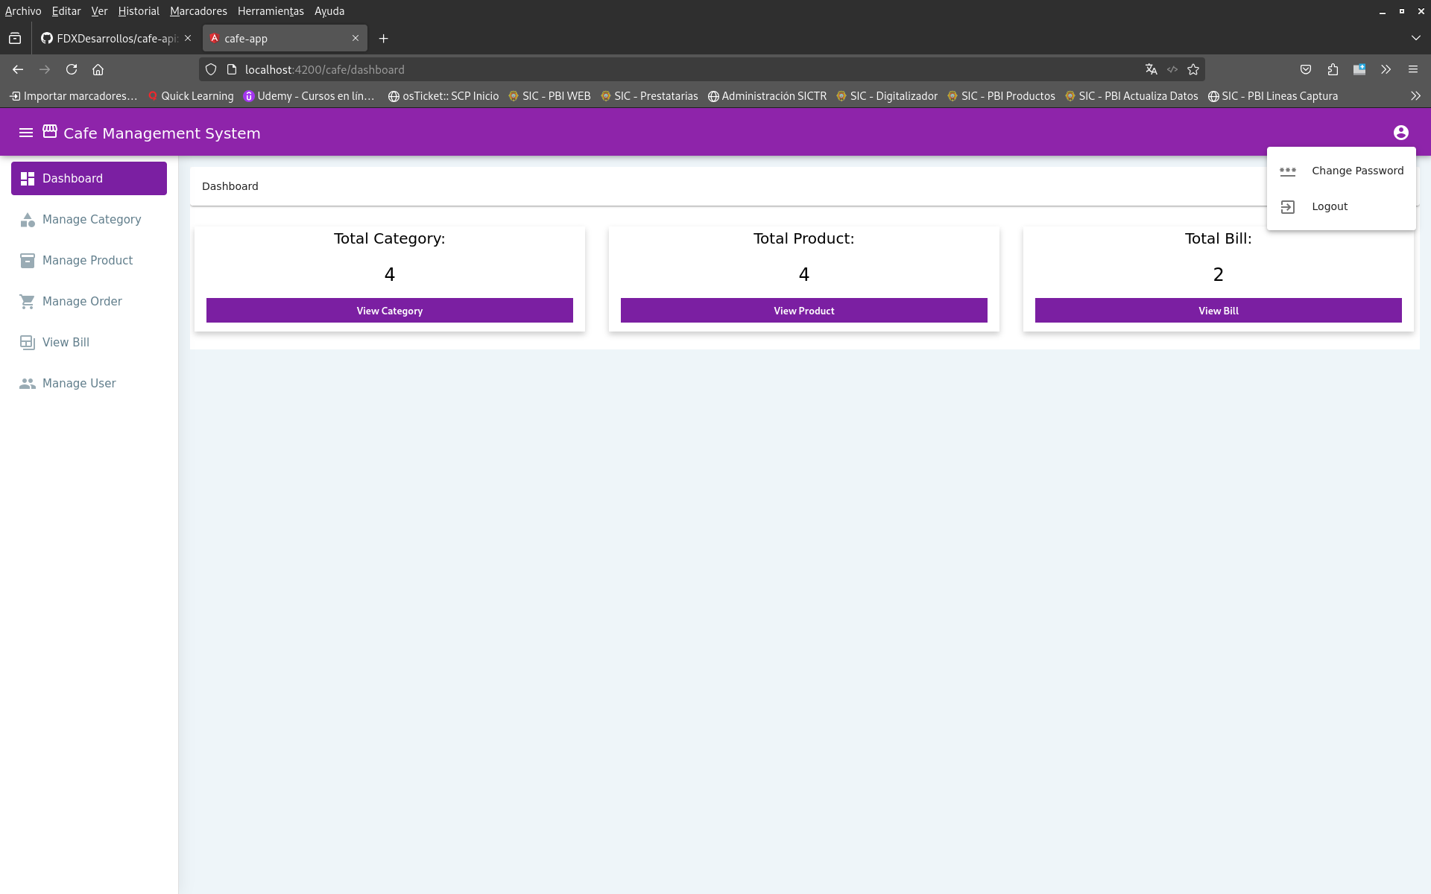Show more bookmarks overflow chevron
The width and height of the screenshot is (1431, 894).
1415,96
